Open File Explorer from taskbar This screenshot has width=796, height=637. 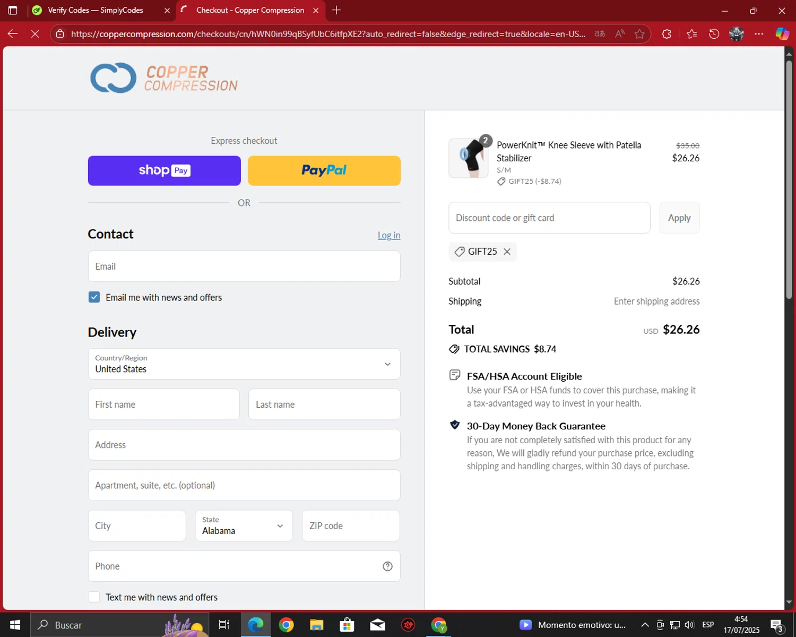(317, 625)
